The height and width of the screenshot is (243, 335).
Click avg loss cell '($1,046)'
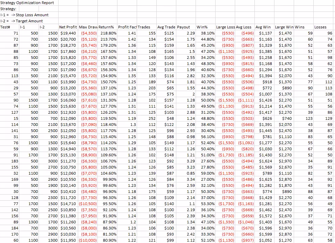245,222
